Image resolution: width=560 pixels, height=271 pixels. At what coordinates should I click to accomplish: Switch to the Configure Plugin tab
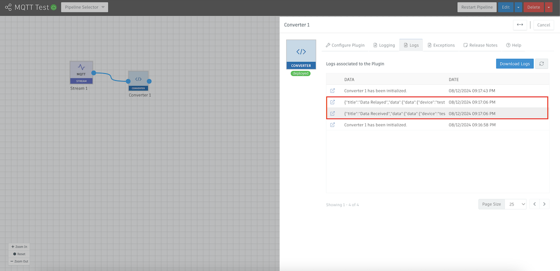pyautogui.click(x=345, y=45)
